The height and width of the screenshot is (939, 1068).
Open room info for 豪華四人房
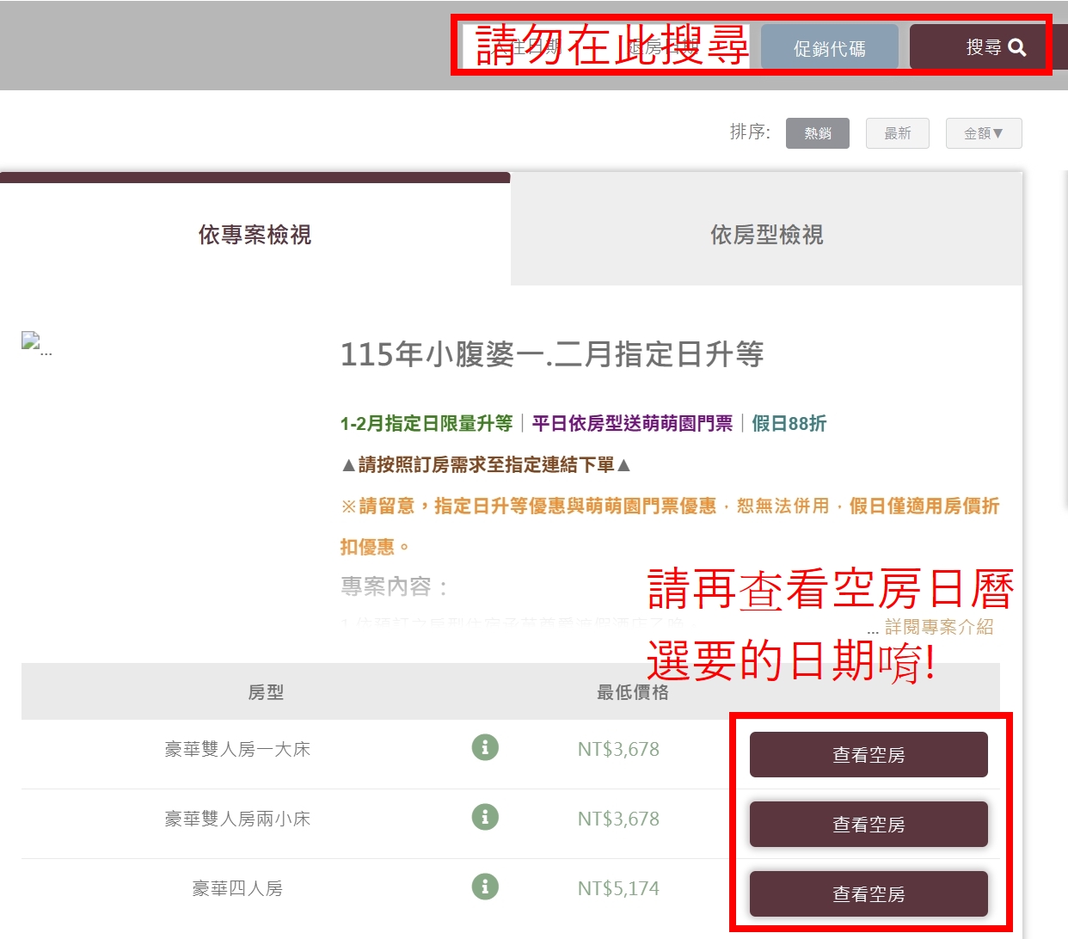(484, 887)
